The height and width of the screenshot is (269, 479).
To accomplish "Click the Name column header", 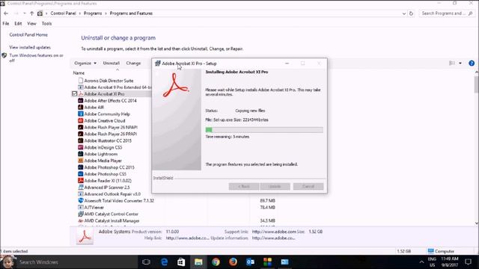I will [x=79, y=73].
